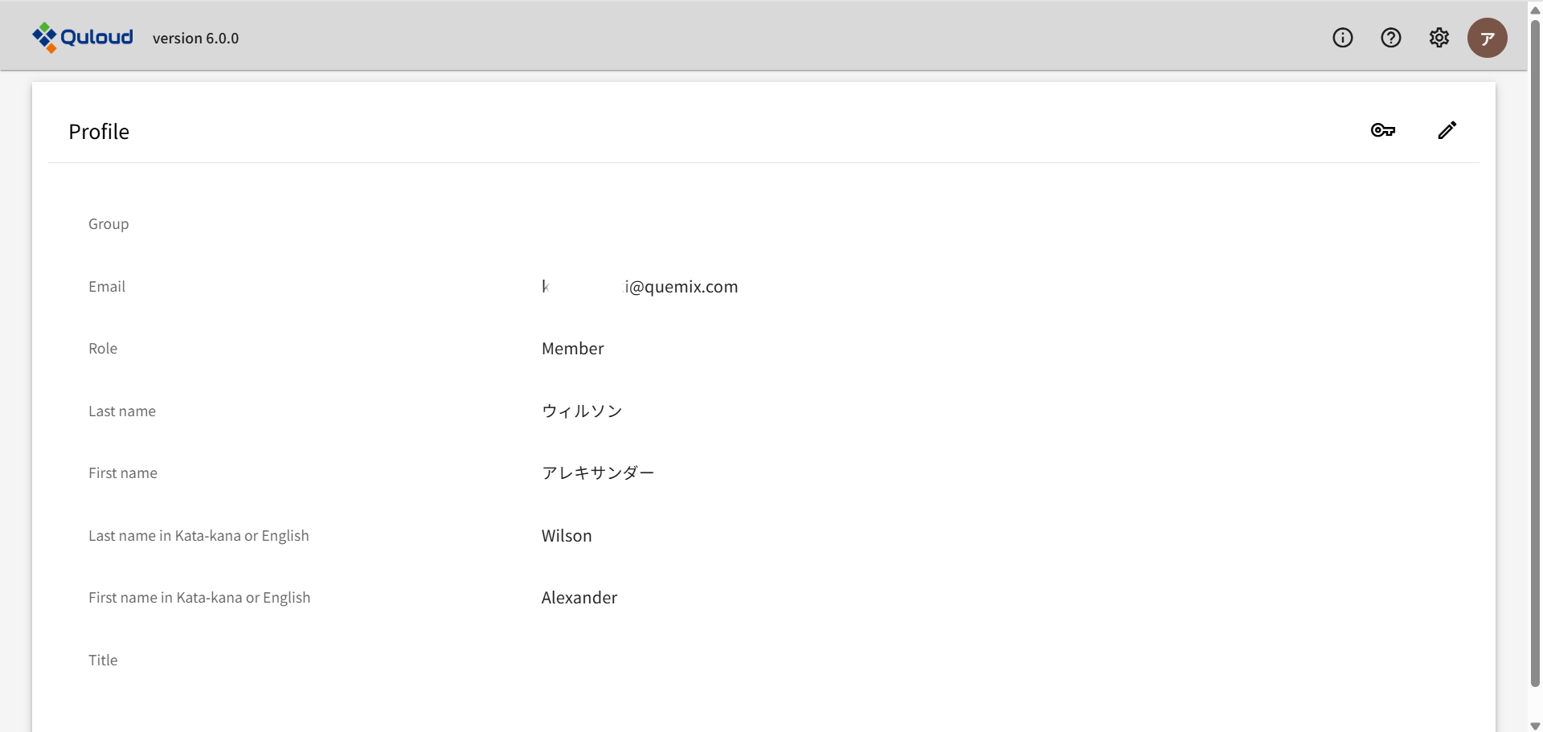Click the scrollbar down arrow

tap(1535, 726)
